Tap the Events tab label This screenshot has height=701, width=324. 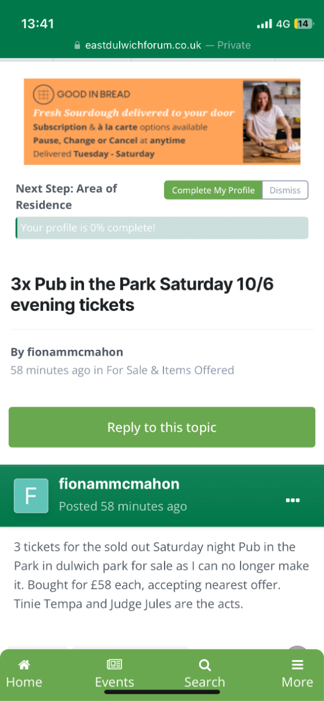(114, 682)
